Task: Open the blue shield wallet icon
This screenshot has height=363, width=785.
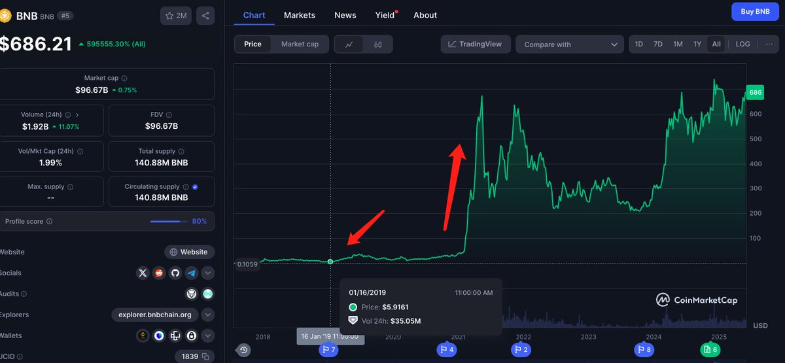Action: click(159, 336)
